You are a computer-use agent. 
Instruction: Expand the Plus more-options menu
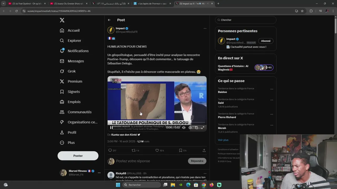[67, 143]
